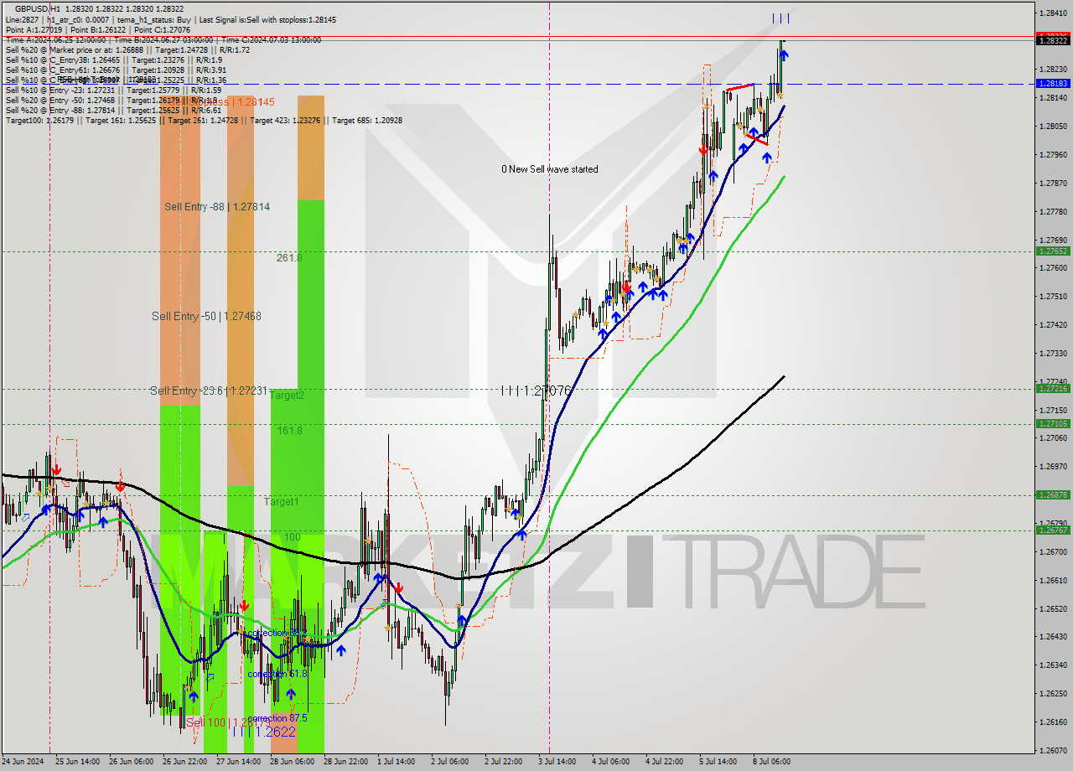The width and height of the screenshot is (1073, 771).
Task: Select the 1.27652 green price tag on axis
Action: point(1053,251)
